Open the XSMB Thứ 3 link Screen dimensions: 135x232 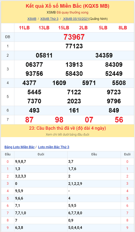[49, 19]
